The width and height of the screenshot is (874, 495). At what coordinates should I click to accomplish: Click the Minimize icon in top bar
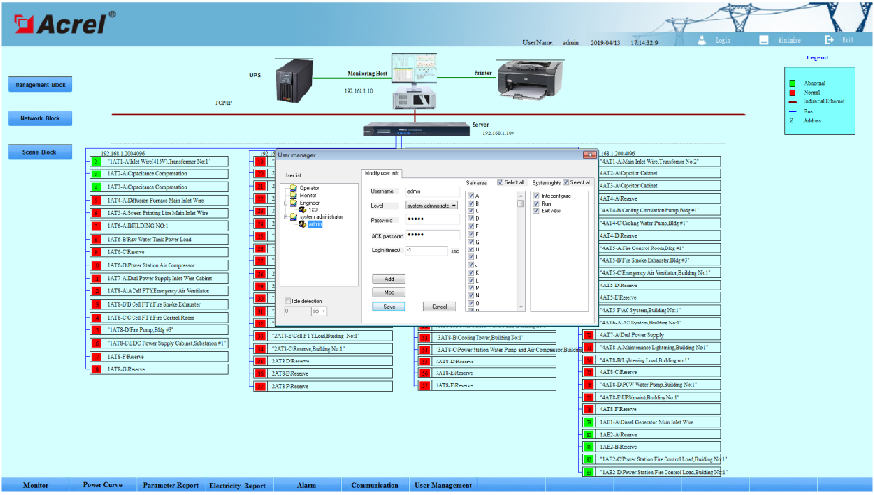tap(764, 40)
